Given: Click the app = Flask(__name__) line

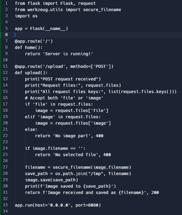Looking at the screenshot, I should coord(41,29).
